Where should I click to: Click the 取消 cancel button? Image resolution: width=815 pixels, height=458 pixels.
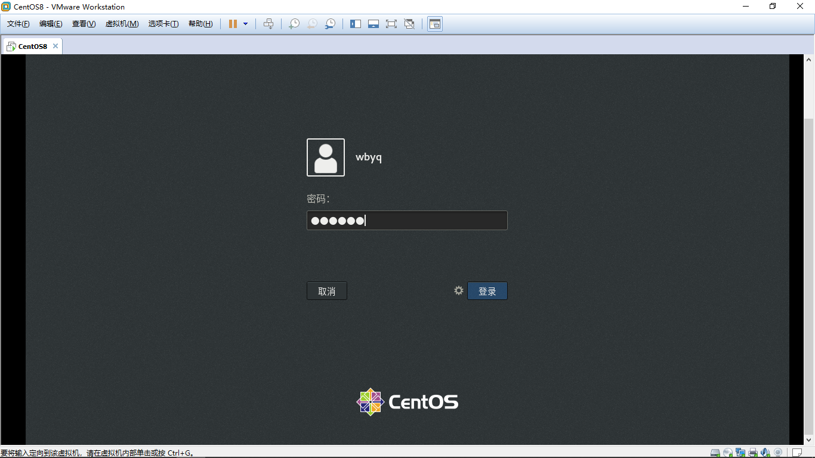click(327, 291)
